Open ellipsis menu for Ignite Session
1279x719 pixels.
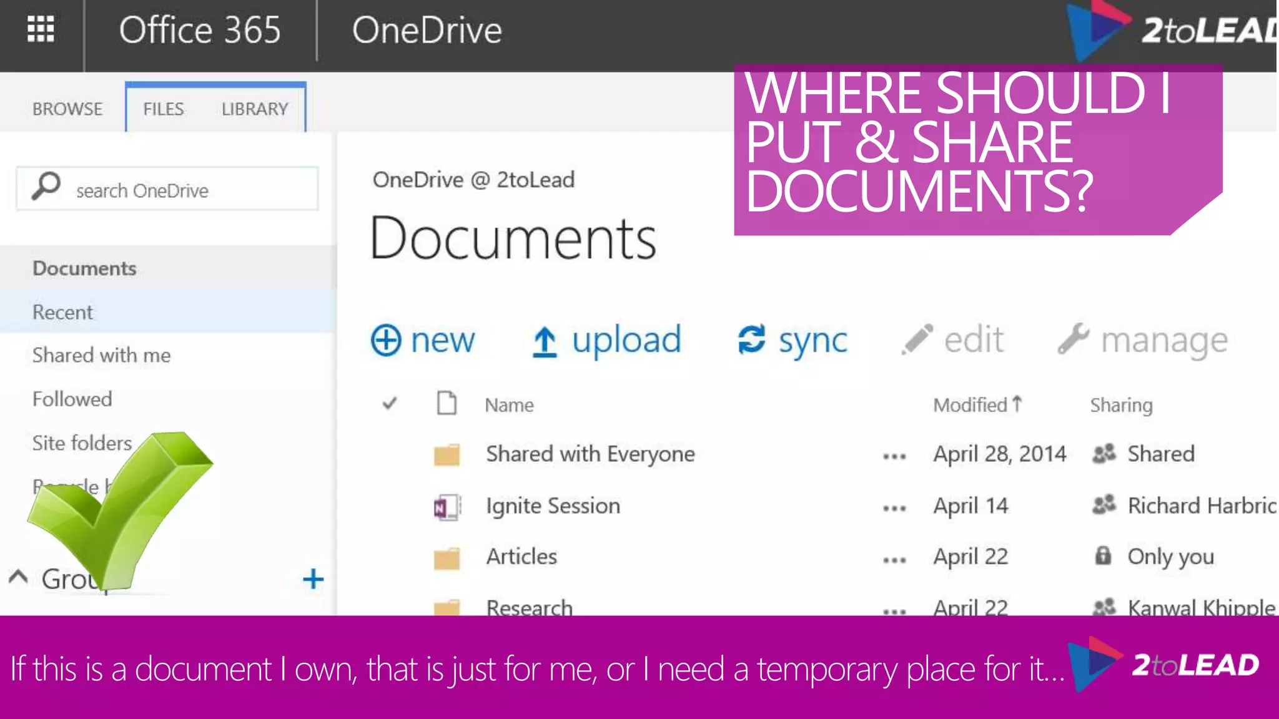point(894,509)
